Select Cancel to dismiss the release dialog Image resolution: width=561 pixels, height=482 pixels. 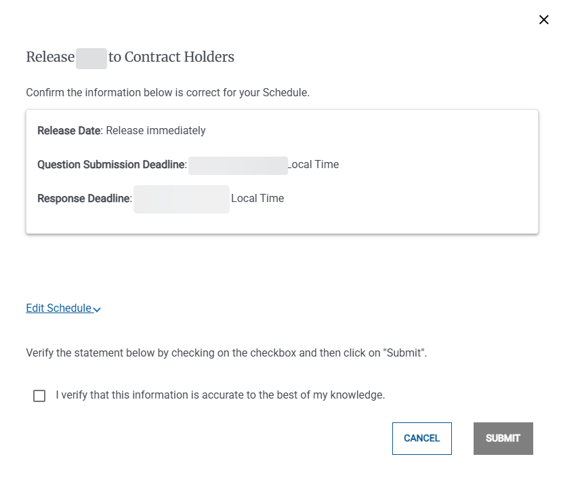pyautogui.click(x=421, y=438)
